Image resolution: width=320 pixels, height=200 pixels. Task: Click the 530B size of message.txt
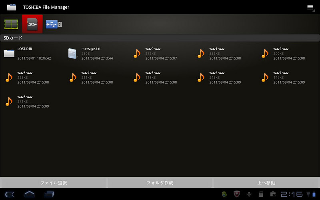click(x=86, y=54)
